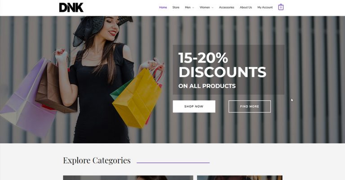
Task: Open the shopping cart icon
Action: (281, 7)
